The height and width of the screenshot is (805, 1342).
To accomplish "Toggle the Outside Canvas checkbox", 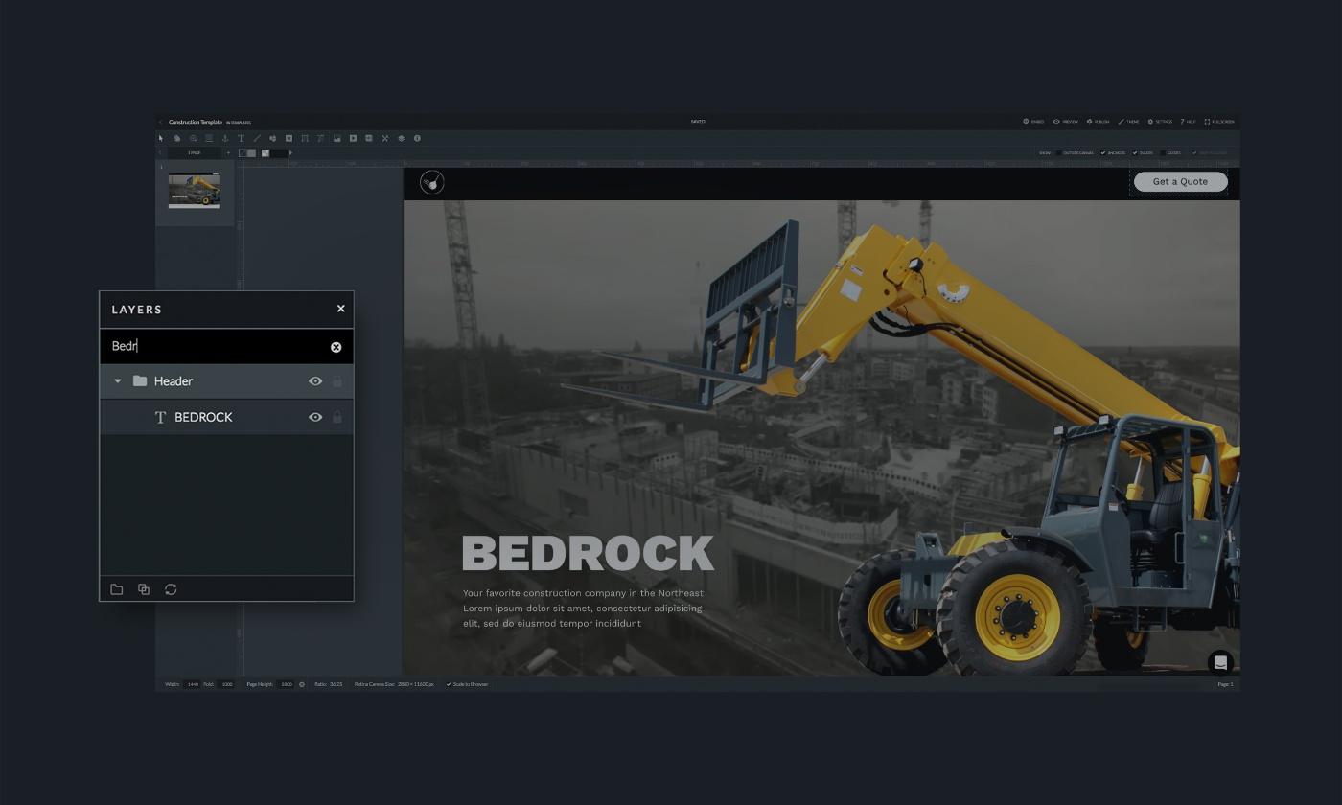I will (x=1059, y=152).
